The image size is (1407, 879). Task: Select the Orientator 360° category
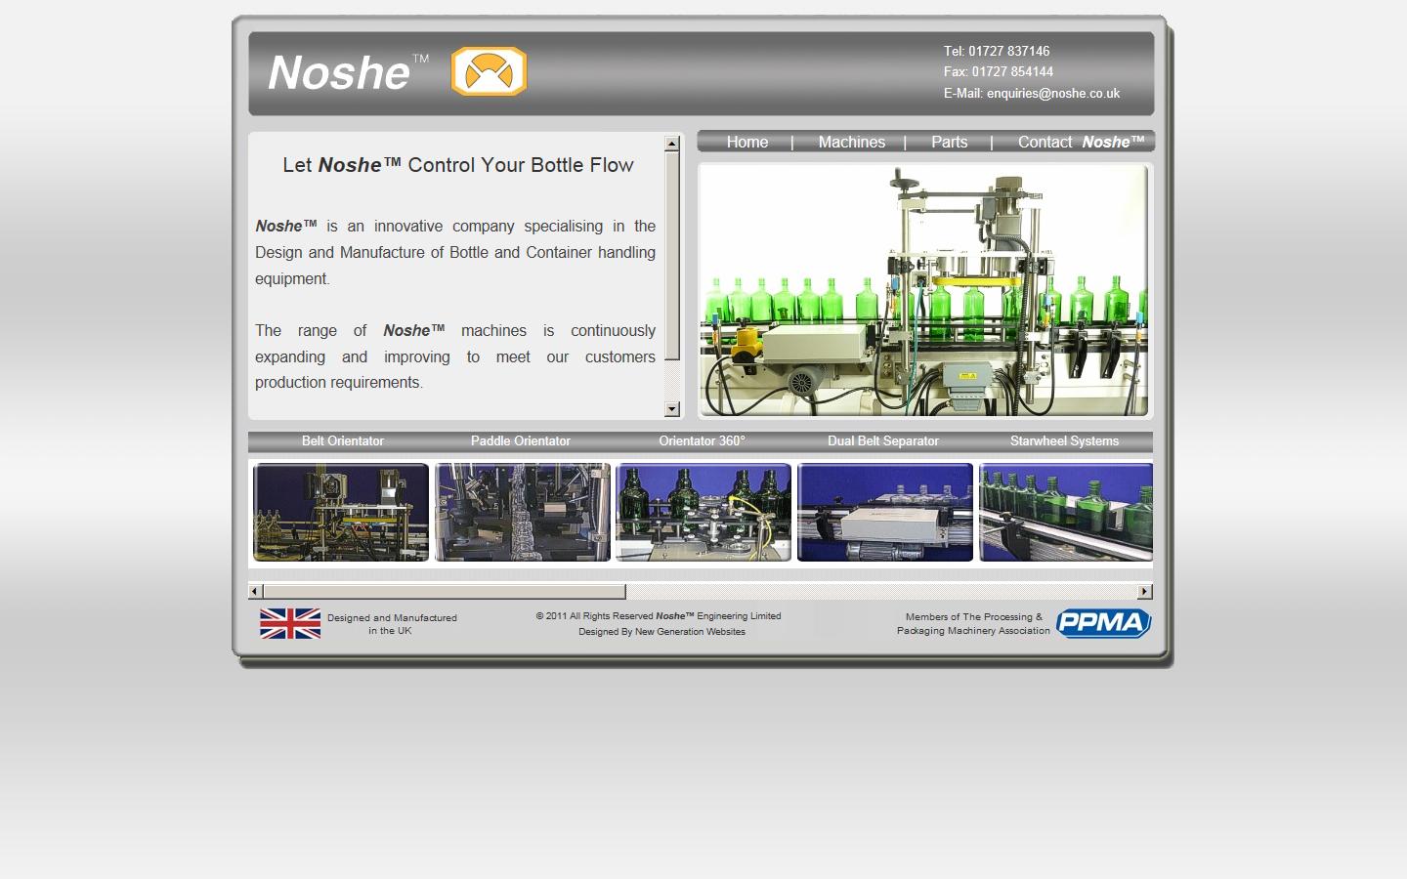702,441
